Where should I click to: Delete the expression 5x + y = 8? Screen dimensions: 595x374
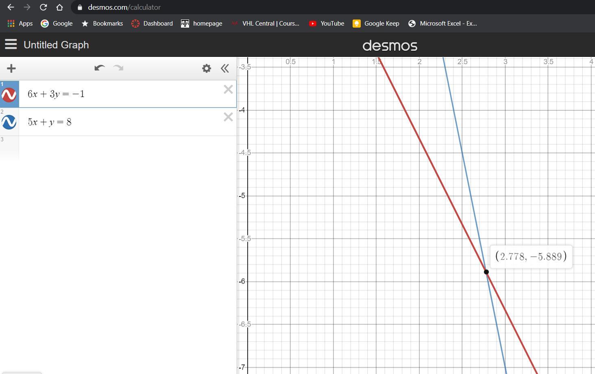point(228,117)
